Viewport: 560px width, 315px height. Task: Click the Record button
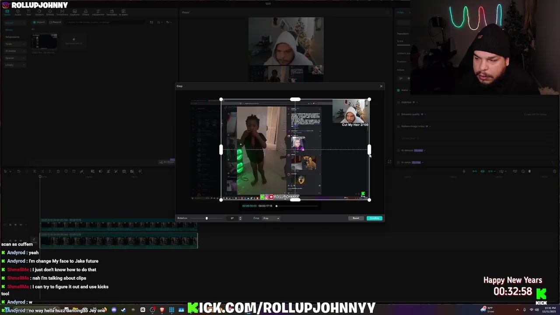pos(55,22)
